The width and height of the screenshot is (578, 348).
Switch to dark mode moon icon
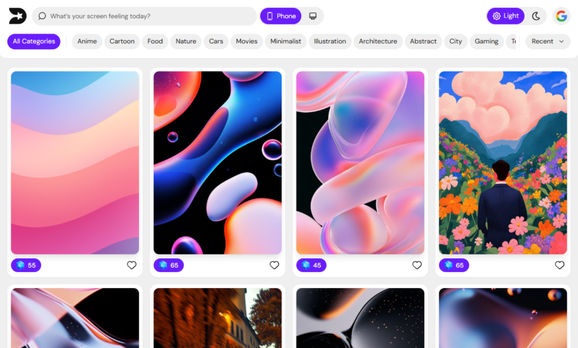pos(536,16)
